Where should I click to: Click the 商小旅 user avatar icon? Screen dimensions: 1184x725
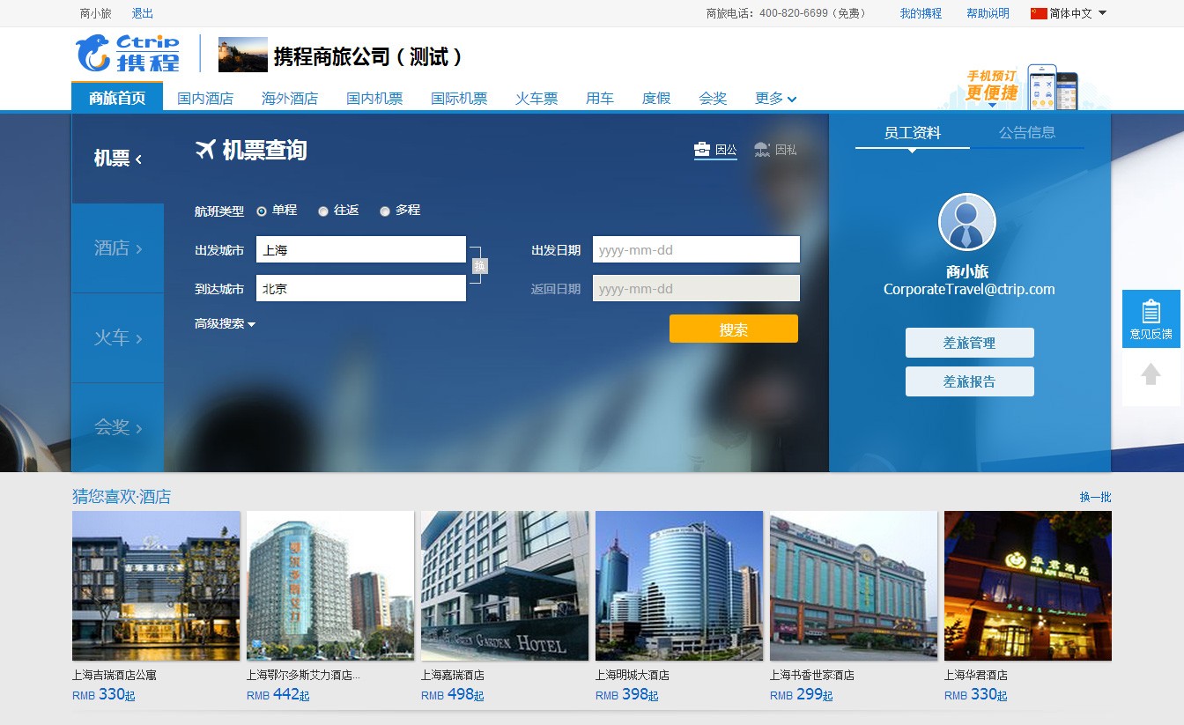click(x=967, y=222)
